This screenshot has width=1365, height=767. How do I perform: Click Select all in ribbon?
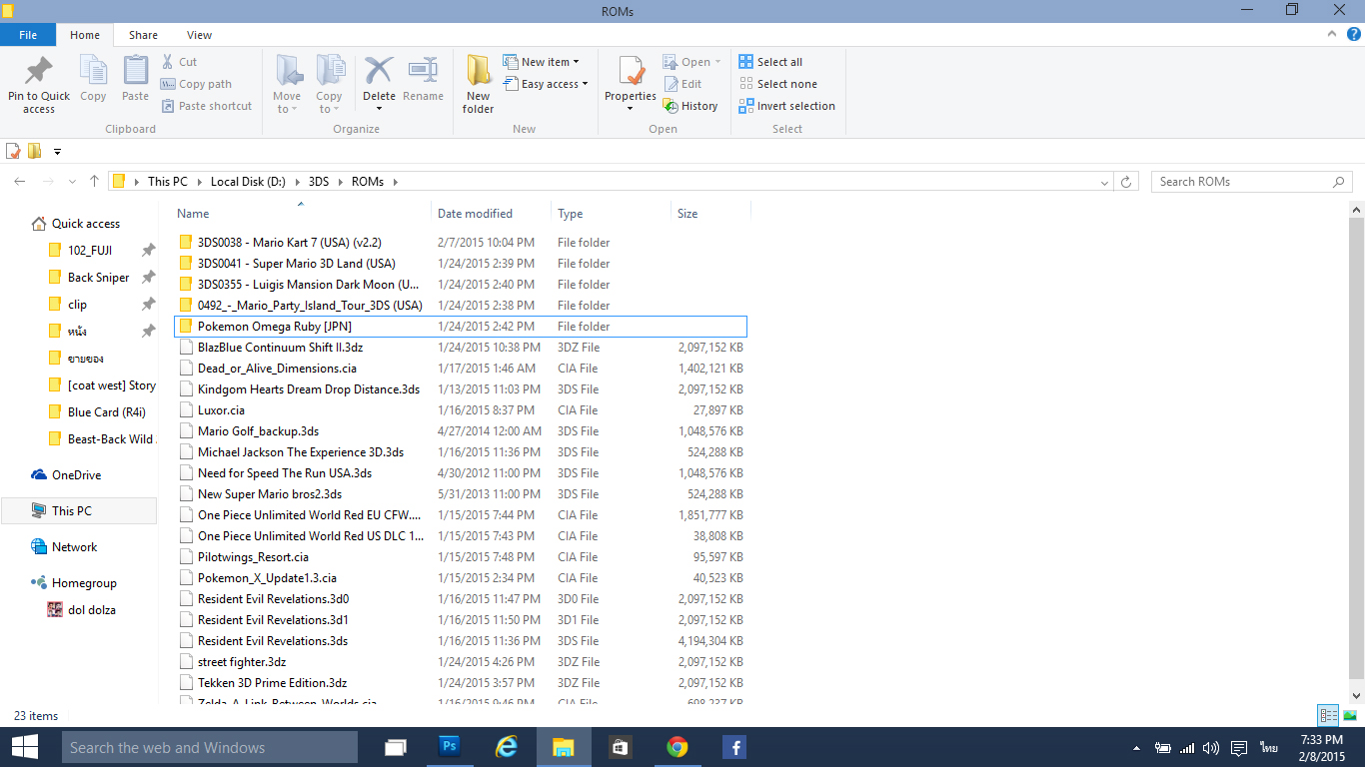coord(770,62)
